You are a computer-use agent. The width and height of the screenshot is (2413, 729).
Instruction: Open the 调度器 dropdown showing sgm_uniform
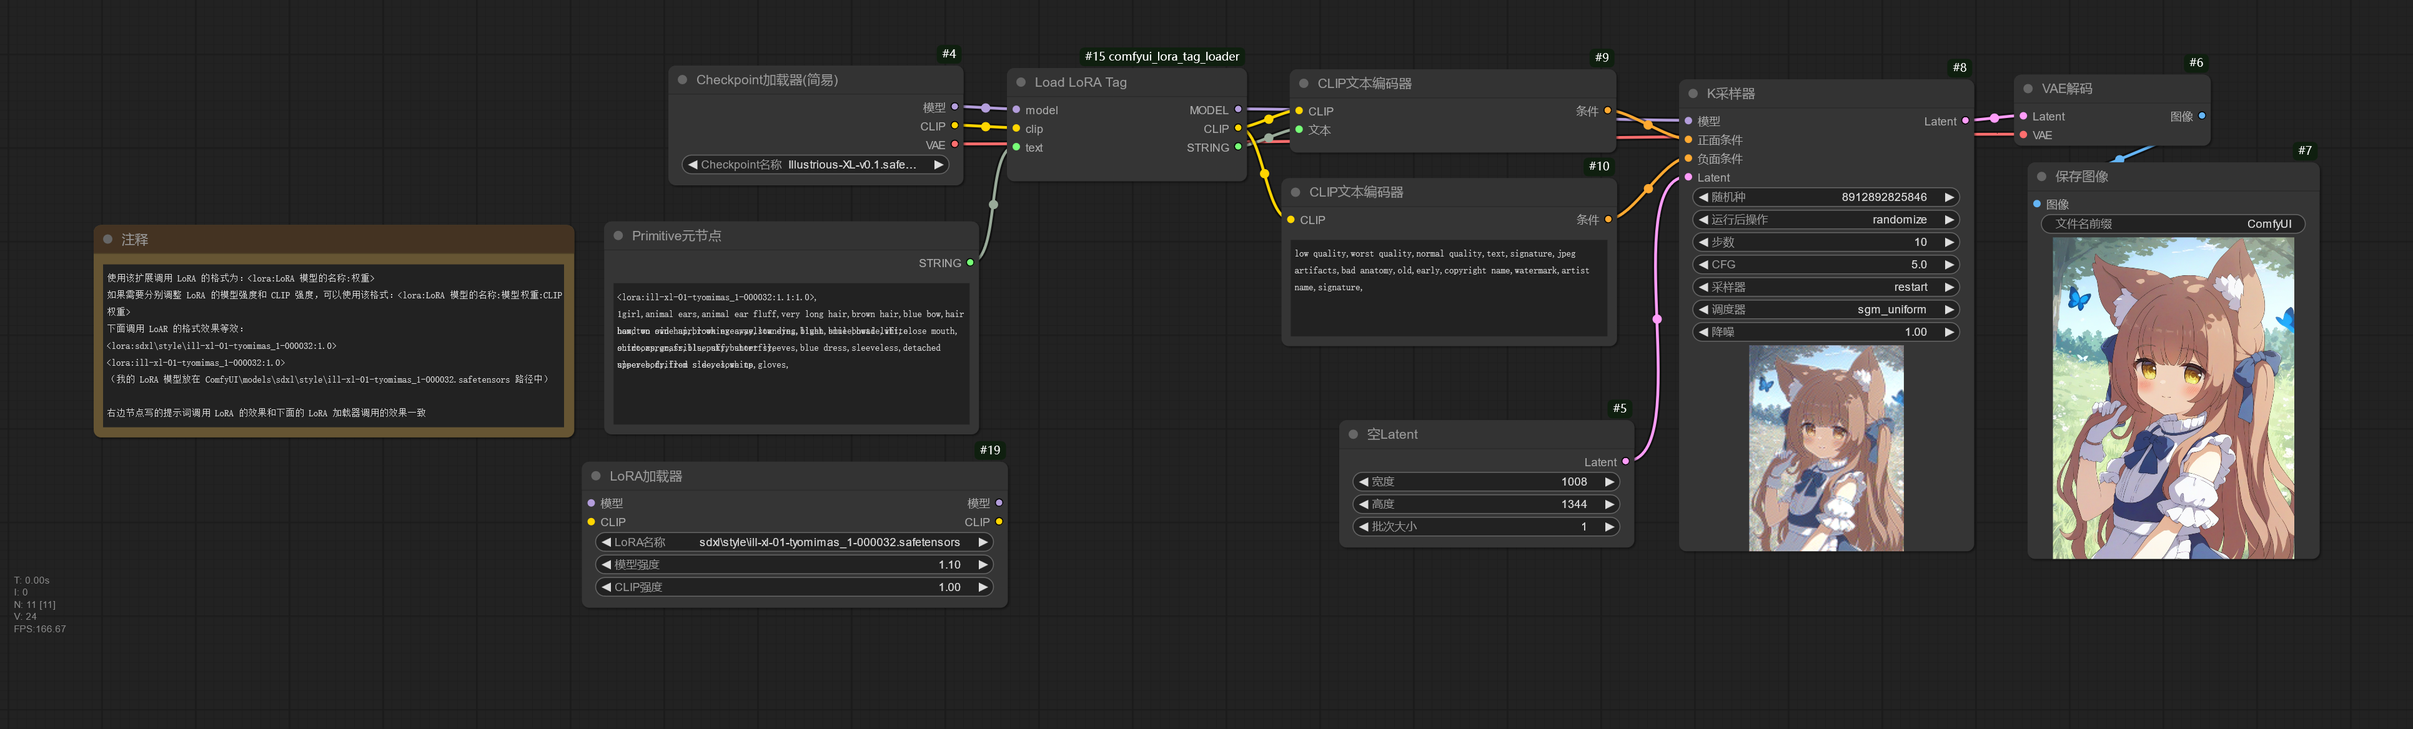pos(1825,309)
